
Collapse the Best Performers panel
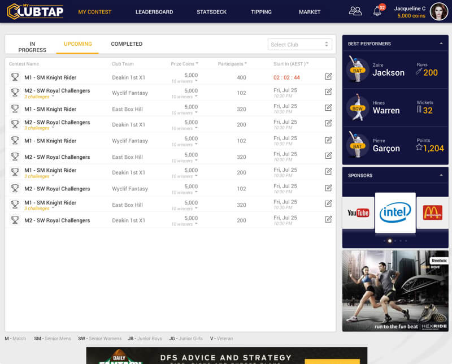pyautogui.click(x=441, y=44)
